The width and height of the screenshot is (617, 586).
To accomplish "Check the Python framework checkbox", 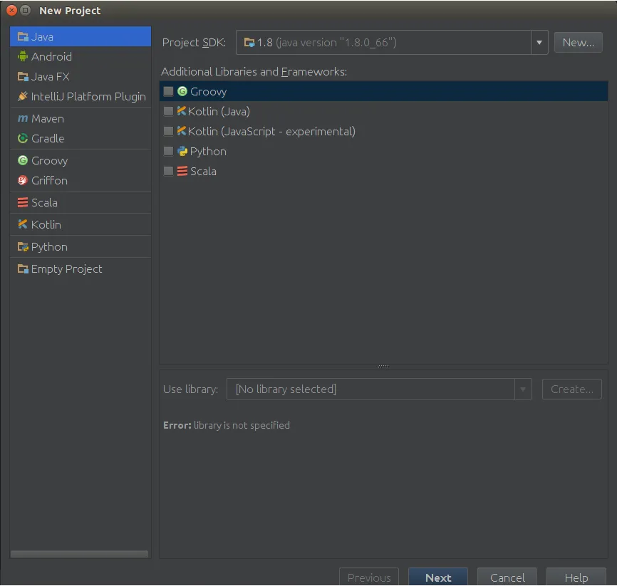I will (168, 151).
